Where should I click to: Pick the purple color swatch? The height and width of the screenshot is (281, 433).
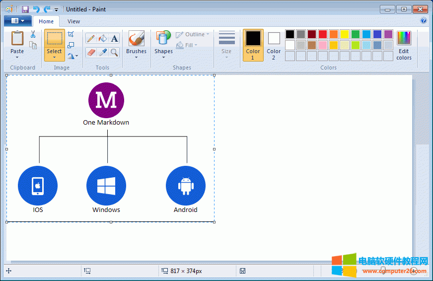pyautogui.click(x=388, y=34)
